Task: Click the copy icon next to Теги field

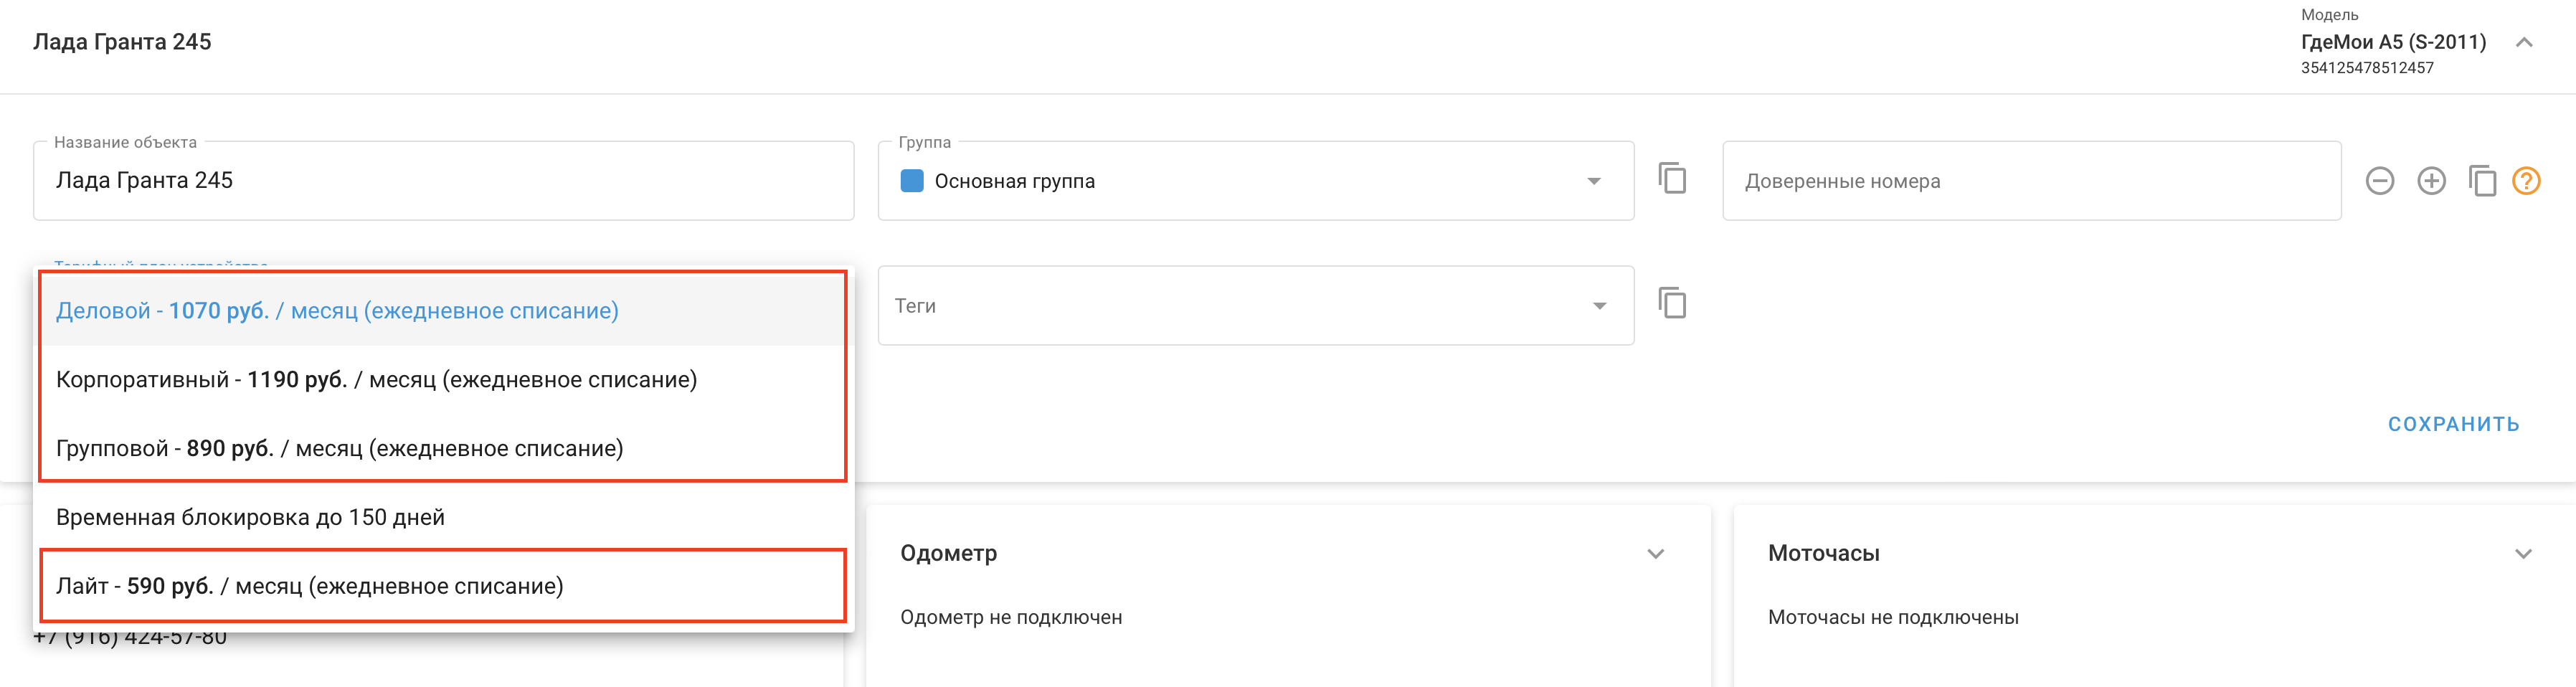Action: [1672, 303]
